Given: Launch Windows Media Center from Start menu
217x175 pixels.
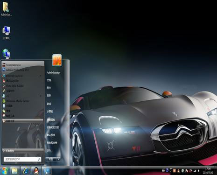Looking at the screenshot, I should 23,101.
